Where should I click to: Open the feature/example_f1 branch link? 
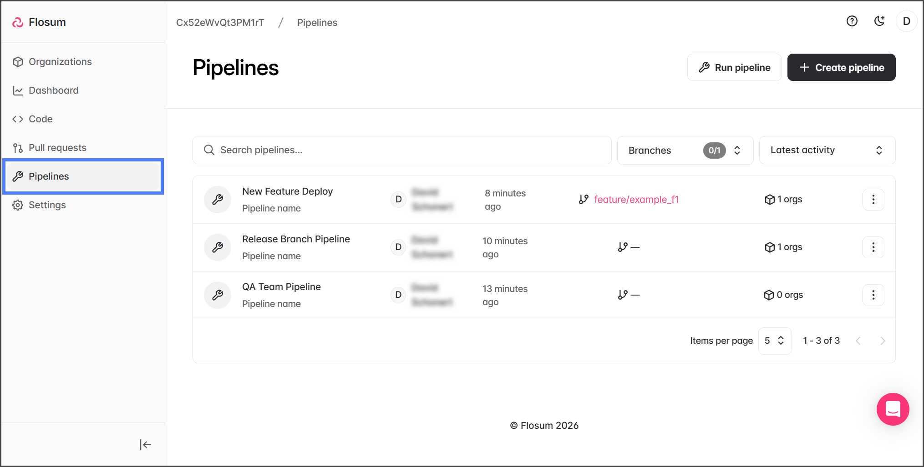tap(636, 200)
